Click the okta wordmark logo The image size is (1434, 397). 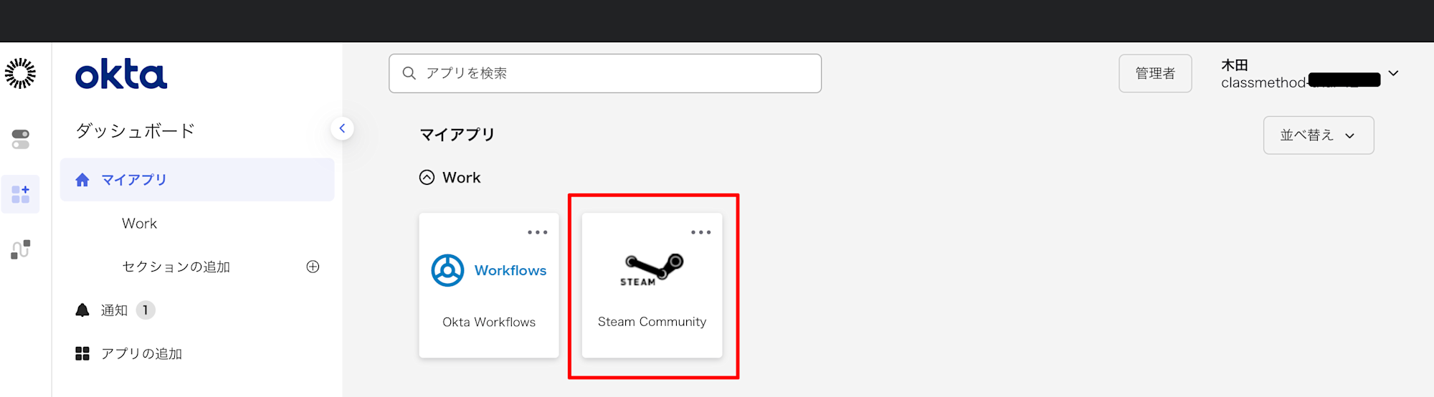pyautogui.click(x=121, y=75)
